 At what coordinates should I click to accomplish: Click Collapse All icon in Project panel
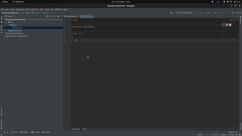tap(54, 16)
